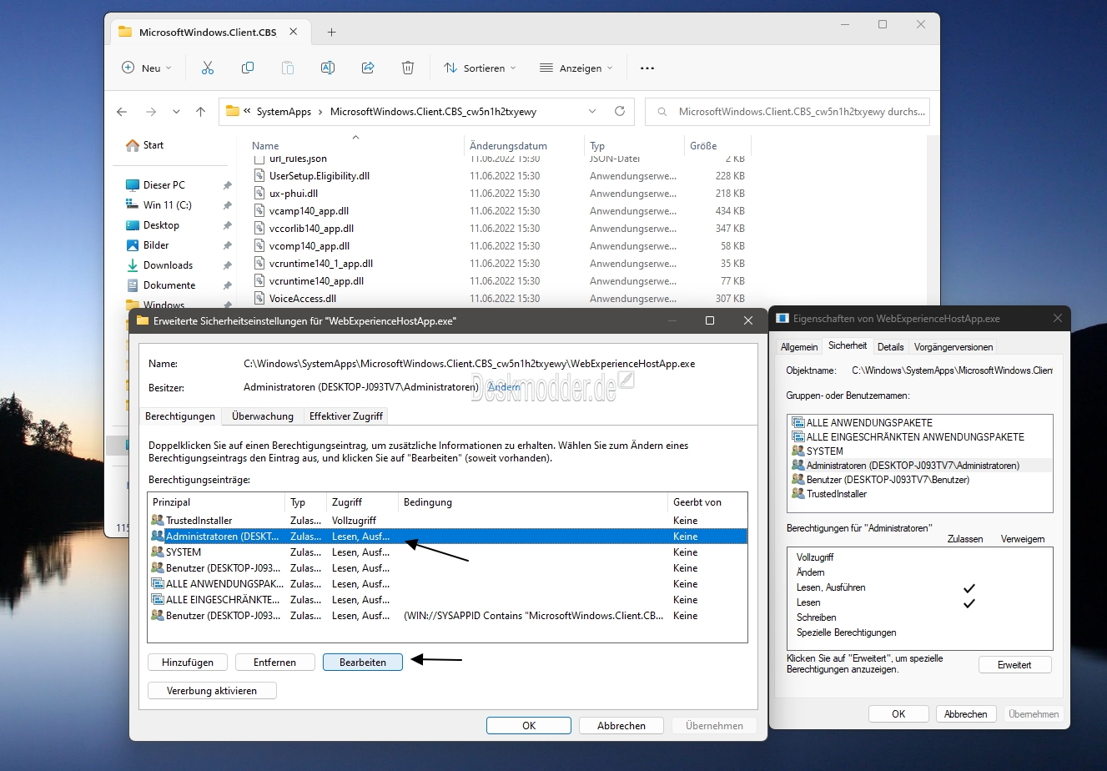Go up one folder level with up arrow

pos(200,112)
